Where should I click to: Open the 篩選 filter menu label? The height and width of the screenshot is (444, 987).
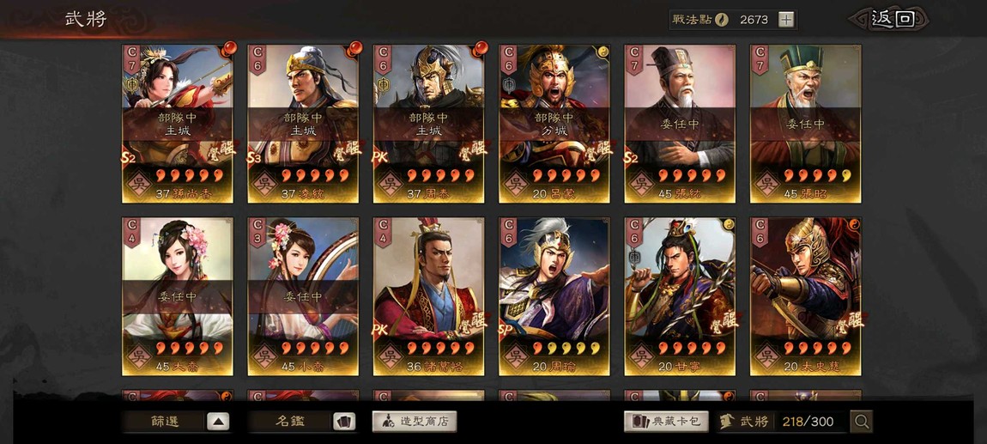[165, 422]
